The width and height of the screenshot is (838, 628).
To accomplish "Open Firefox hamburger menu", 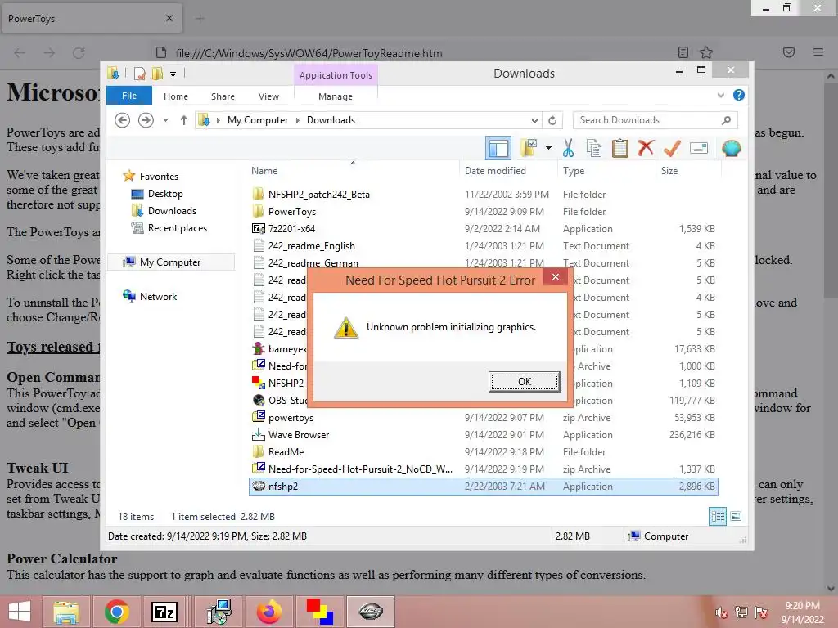I will tap(818, 52).
